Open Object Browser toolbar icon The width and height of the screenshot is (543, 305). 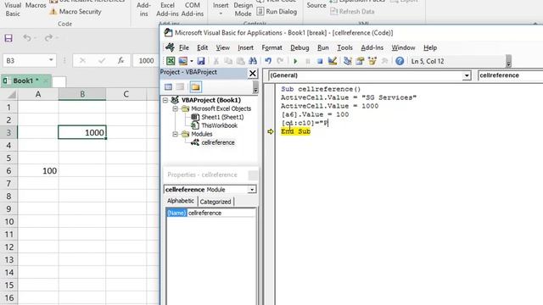point(372,61)
